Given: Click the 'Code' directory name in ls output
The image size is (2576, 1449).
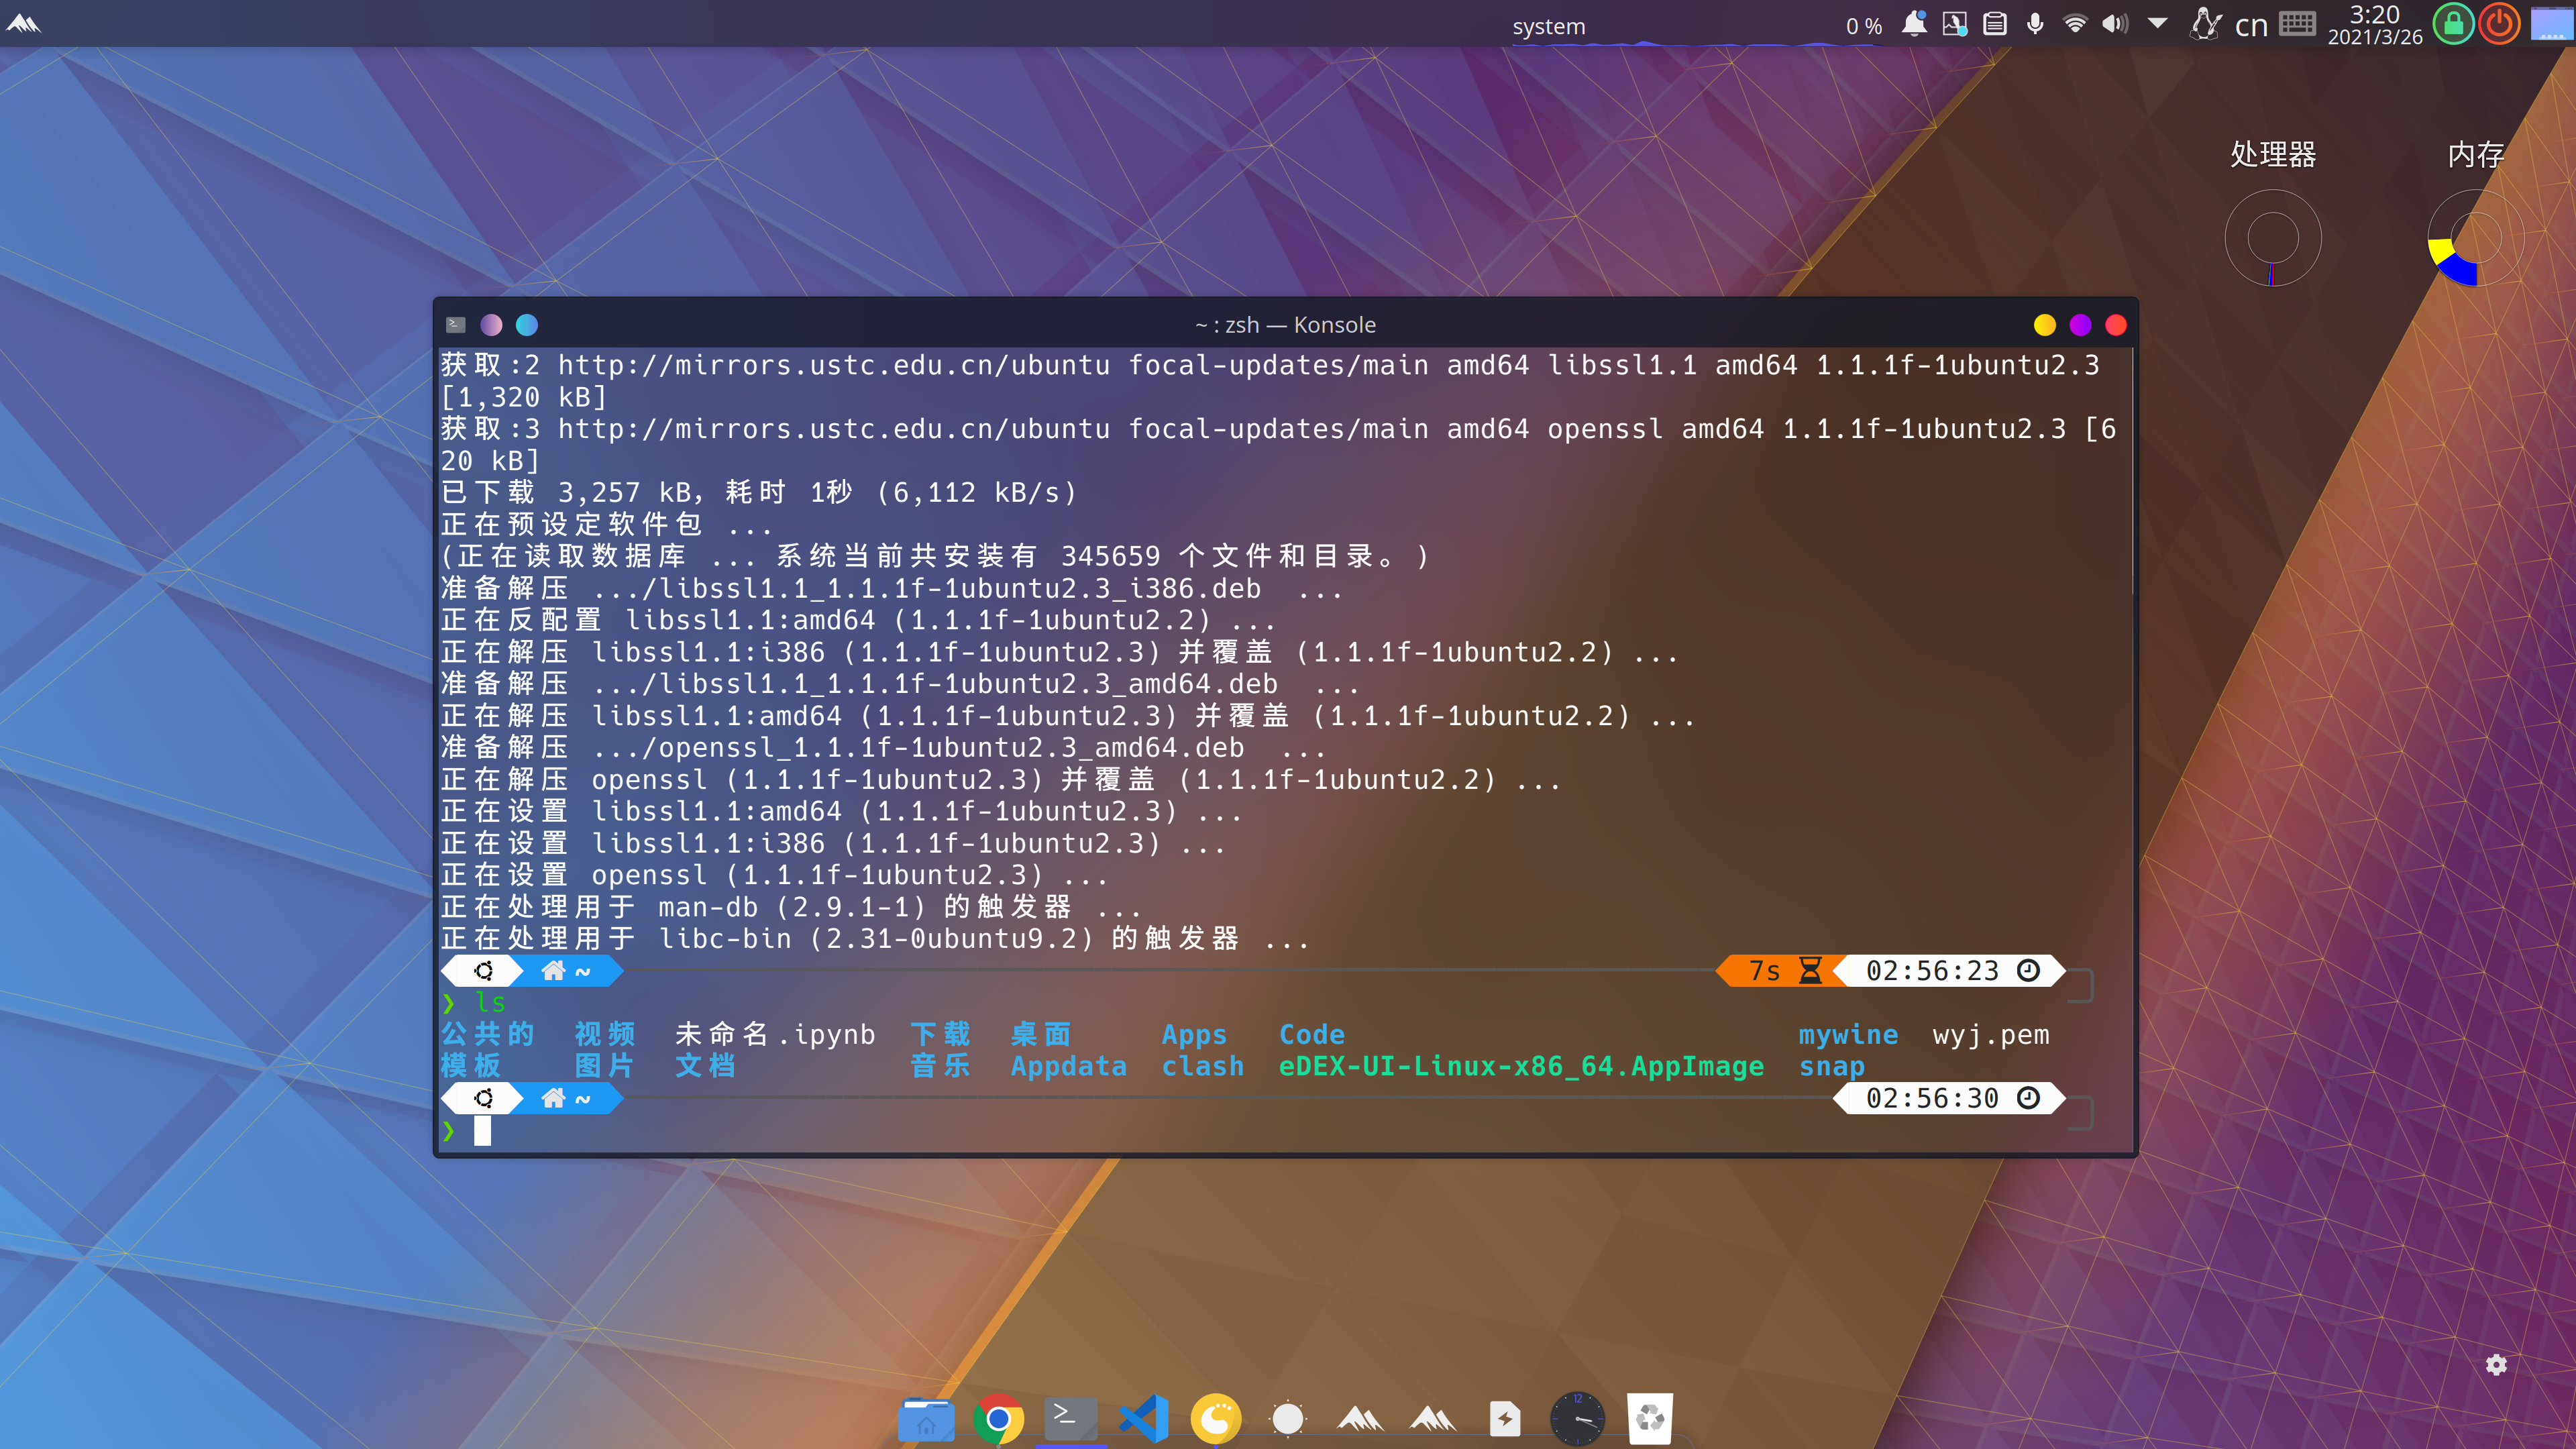Looking at the screenshot, I should click(x=1312, y=1034).
